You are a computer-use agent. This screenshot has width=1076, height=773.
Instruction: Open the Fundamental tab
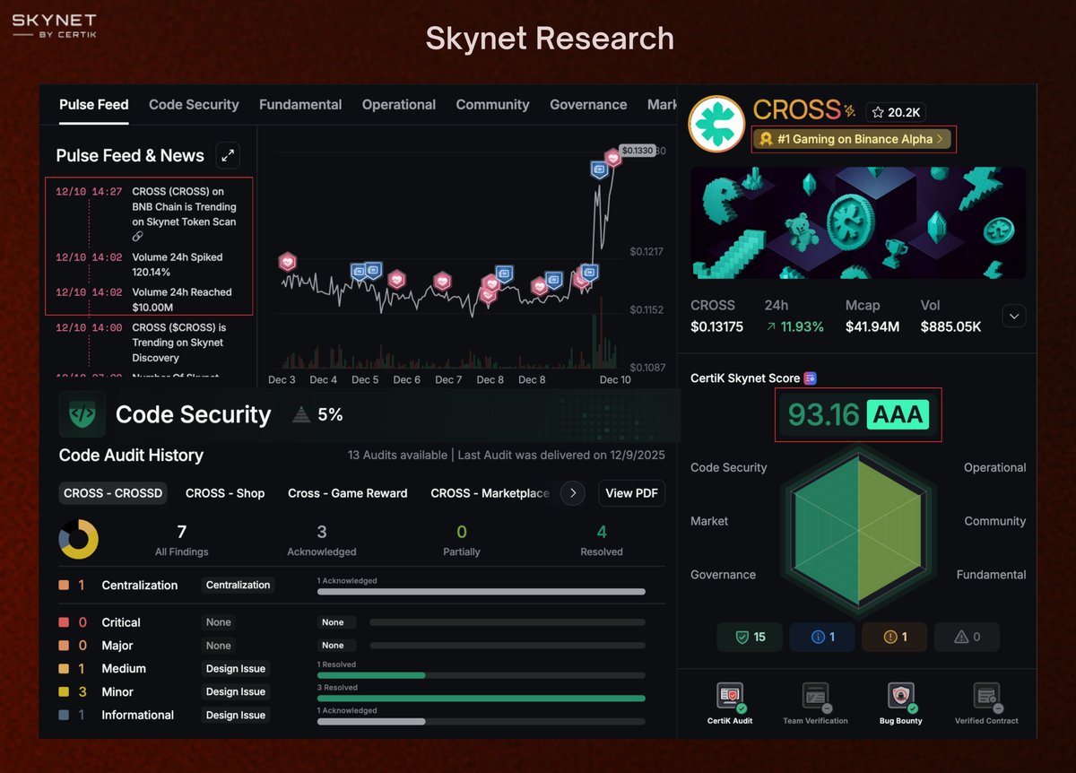300,105
